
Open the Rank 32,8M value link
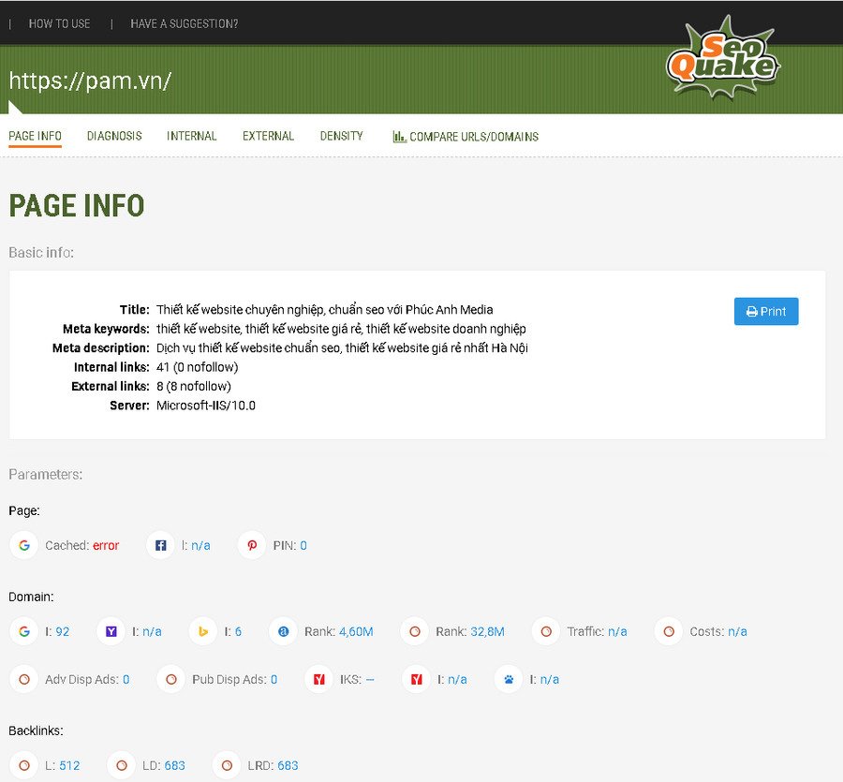(486, 632)
